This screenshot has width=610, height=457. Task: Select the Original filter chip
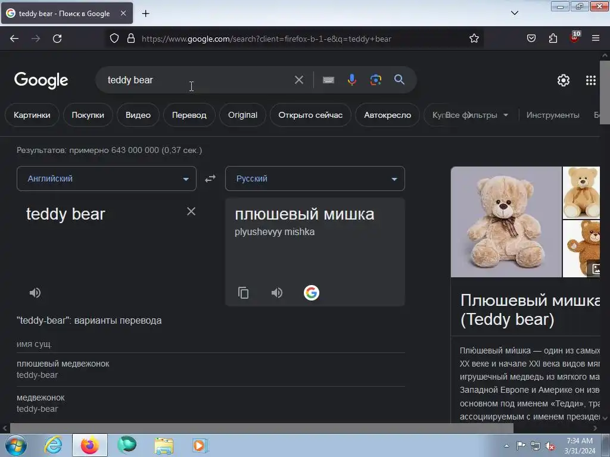point(243,115)
